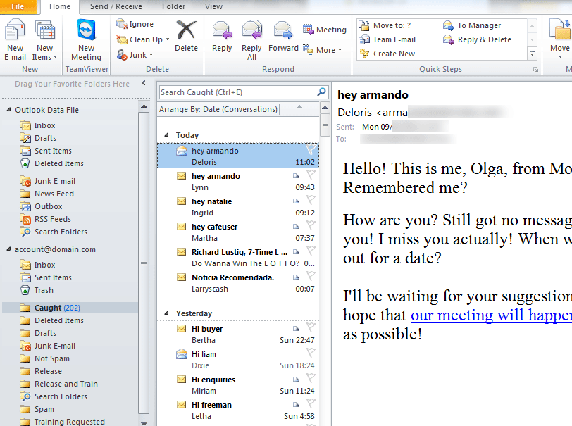Create a New E-mail
The image size is (572, 426).
tap(15, 40)
